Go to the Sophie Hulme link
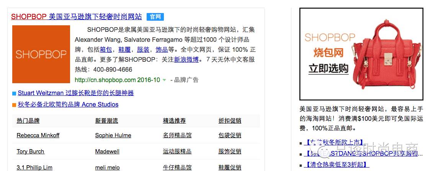This screenshot has height=171, width=433. point(113,135)
